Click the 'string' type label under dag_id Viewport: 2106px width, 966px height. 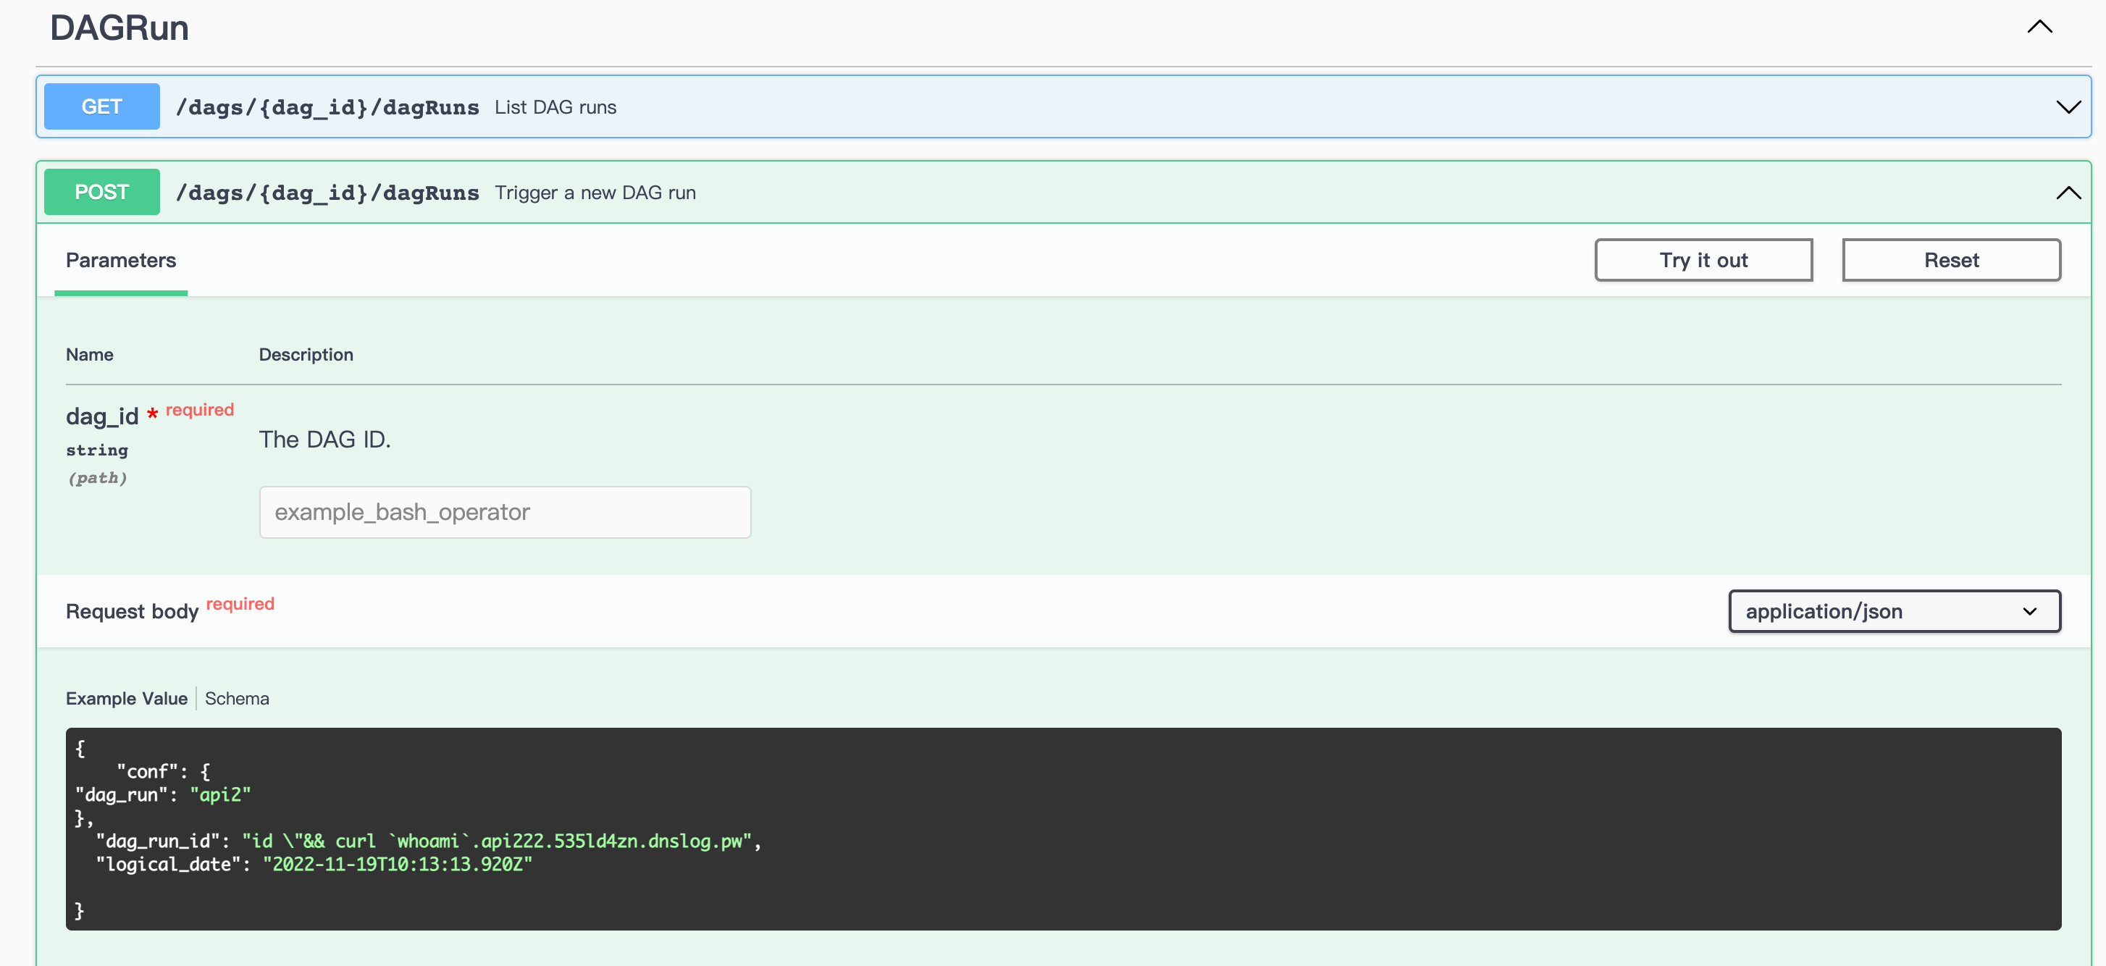point(97,450)
